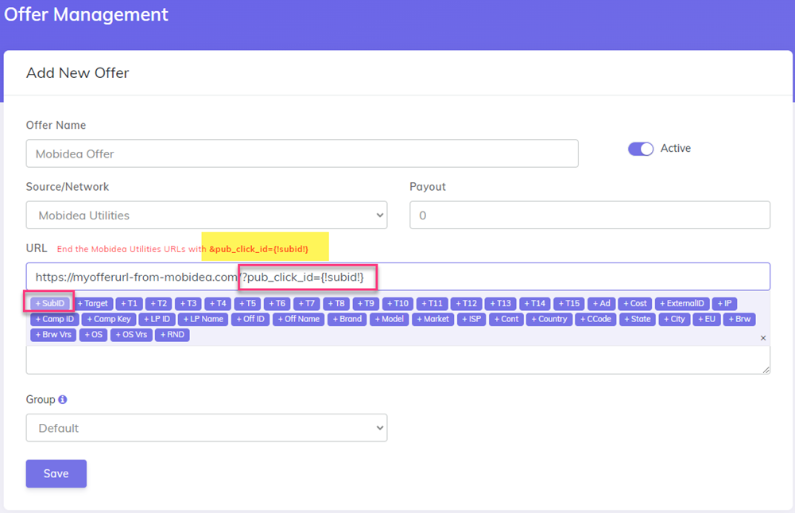Add the + T10 token
795x513 pixels.
pyautogui.click(x=398, y=304)
